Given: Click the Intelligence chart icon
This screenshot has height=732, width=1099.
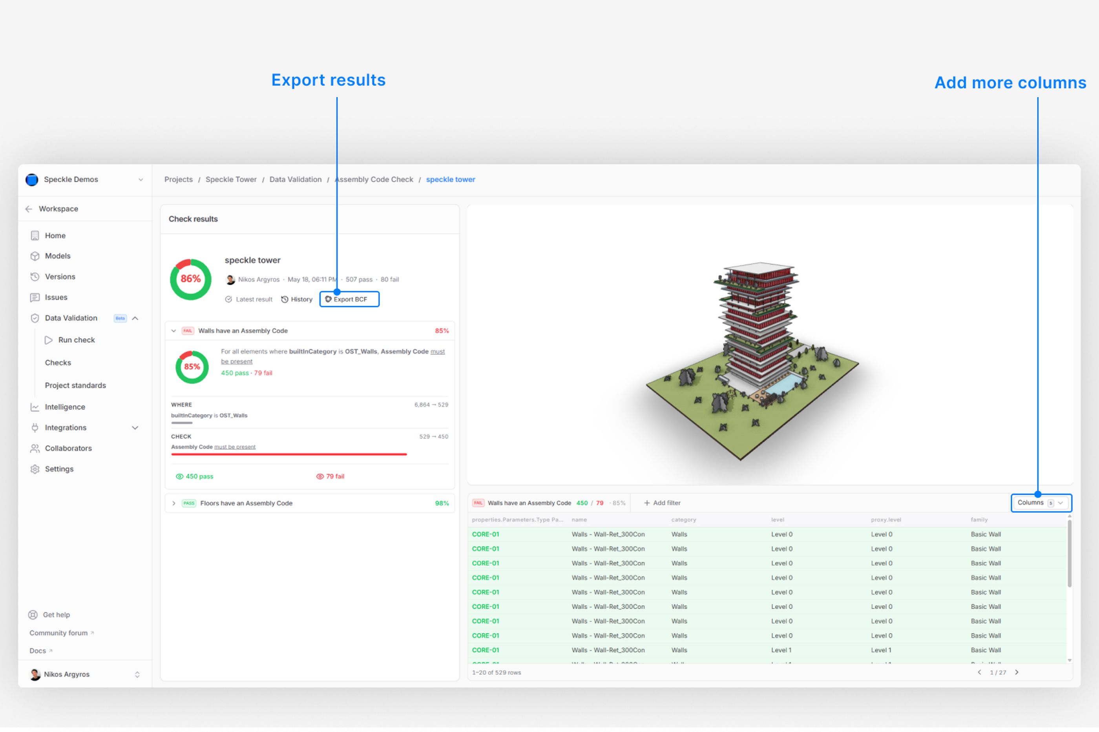Looking at the screenshot, I should point(35,407).
